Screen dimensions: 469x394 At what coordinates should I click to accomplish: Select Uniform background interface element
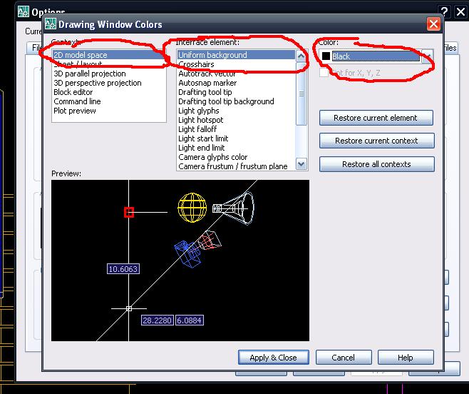(236, 55)
